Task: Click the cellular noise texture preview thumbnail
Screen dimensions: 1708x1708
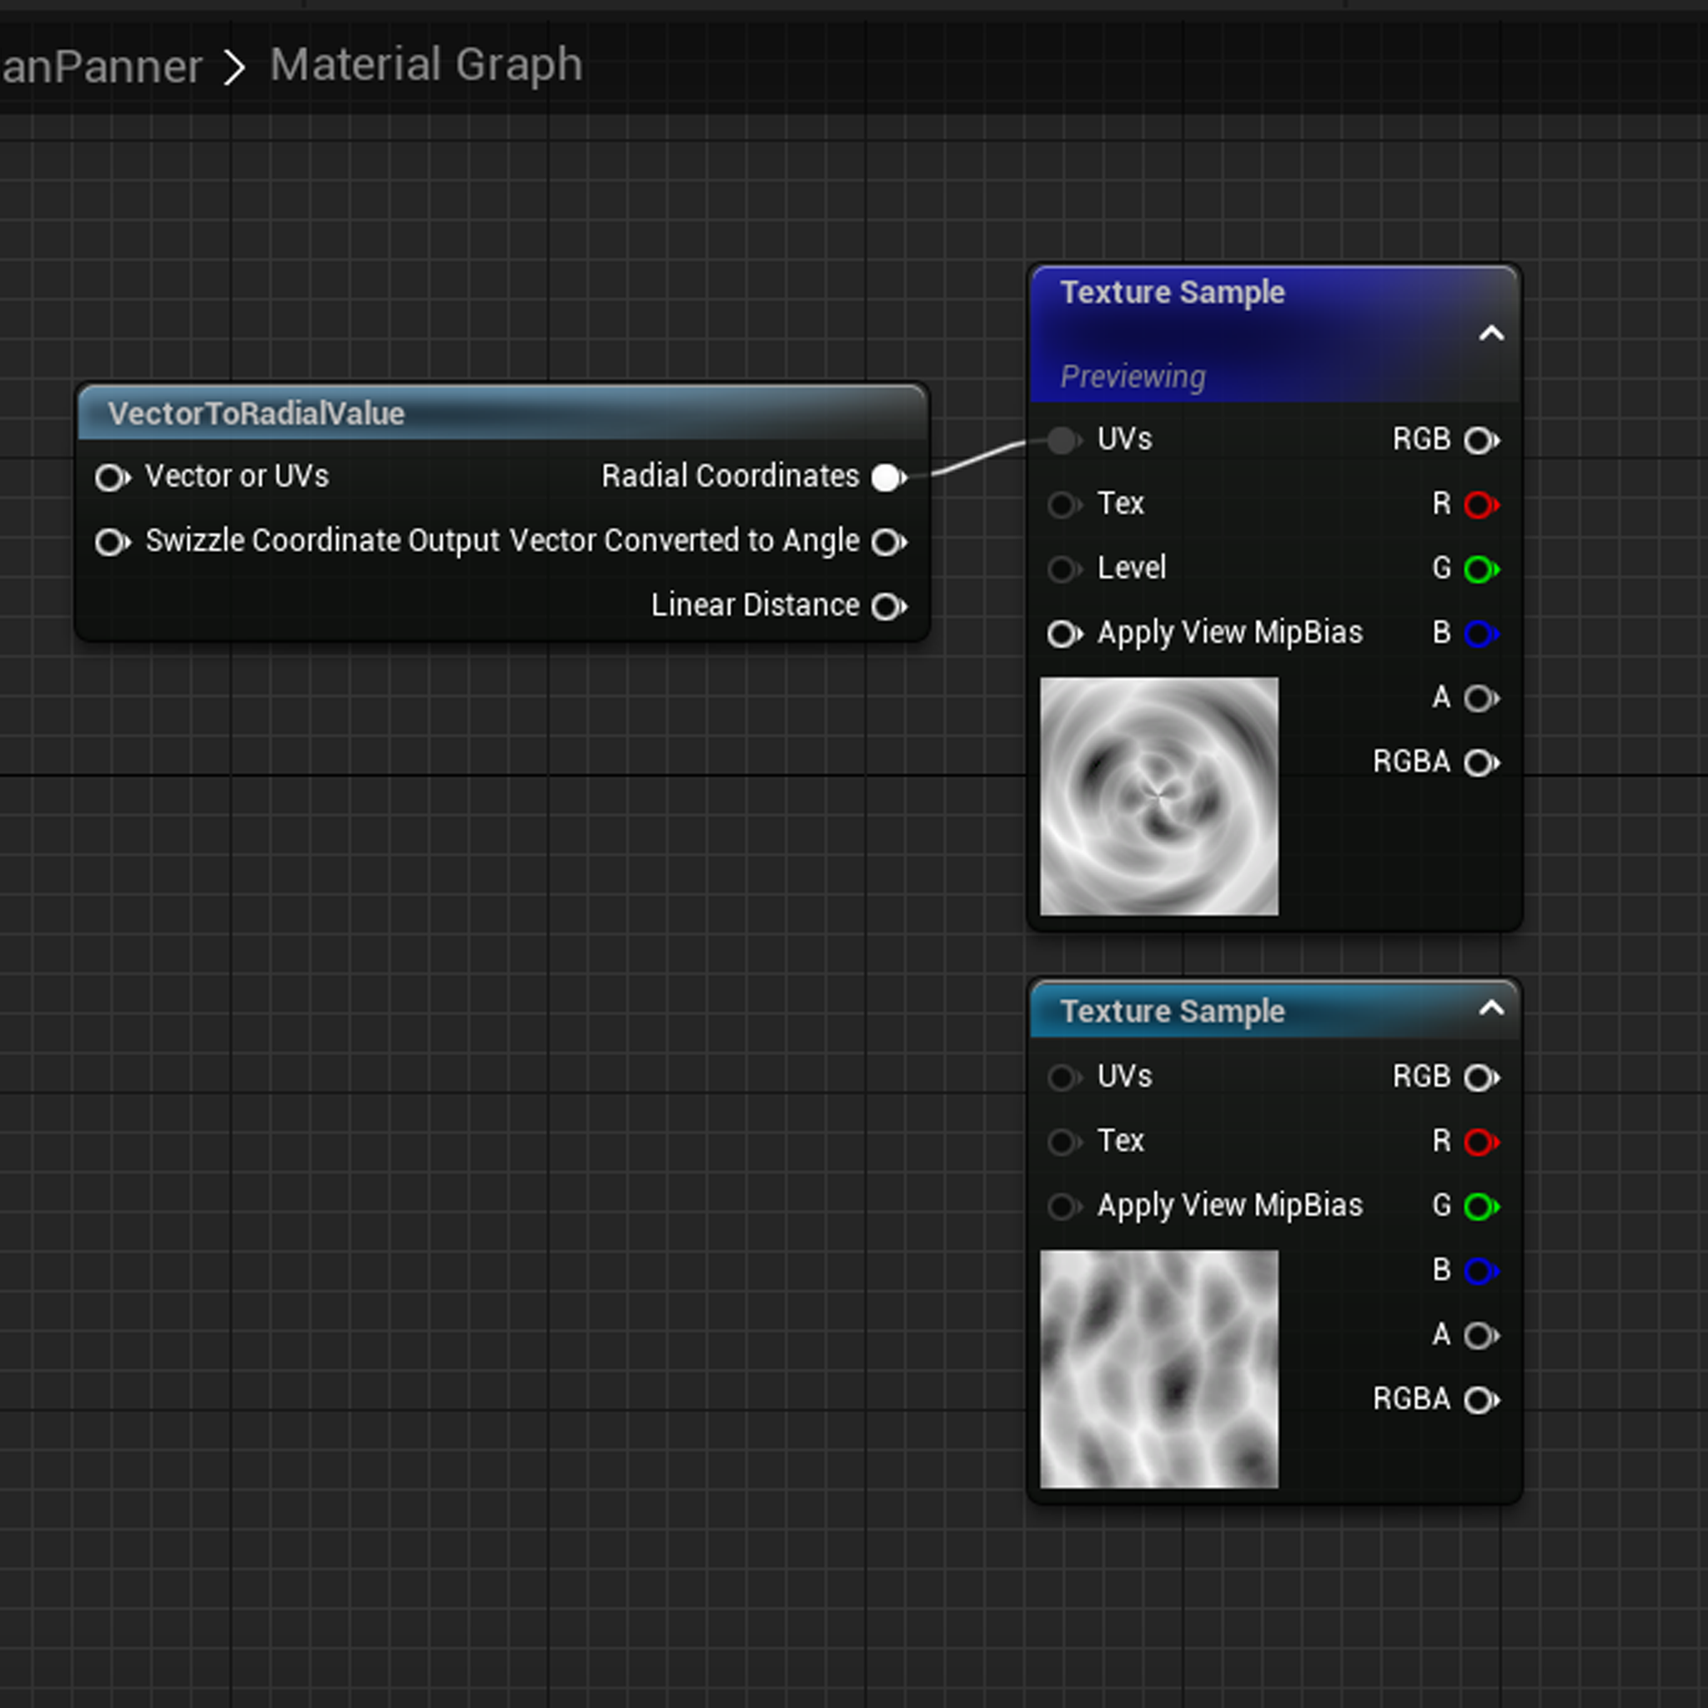Action: click(1159, 1369)
